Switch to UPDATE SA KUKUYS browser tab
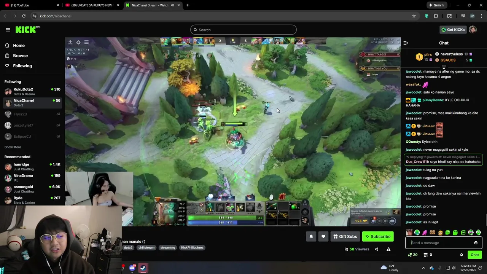 tap(92, 5)
